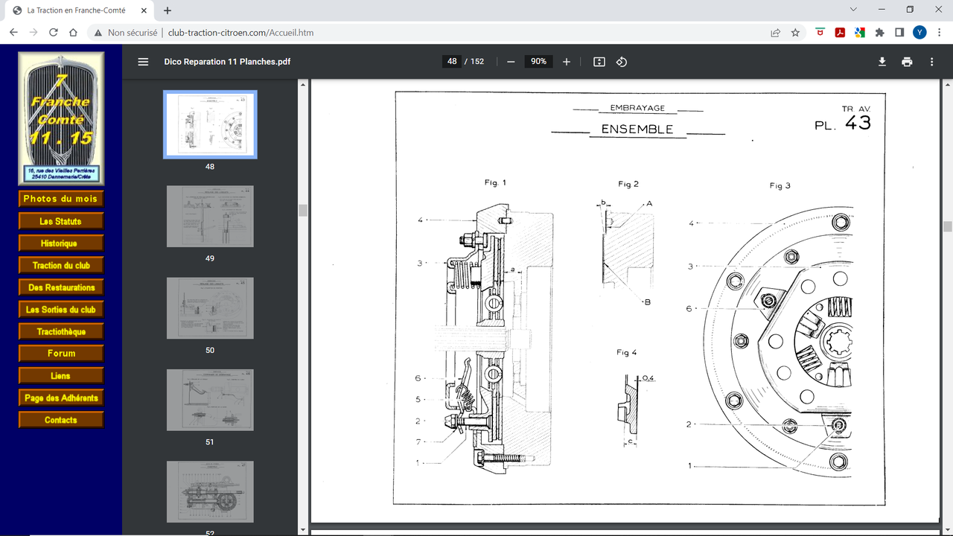Toggle the Chrome side panel

pos(899,33)
